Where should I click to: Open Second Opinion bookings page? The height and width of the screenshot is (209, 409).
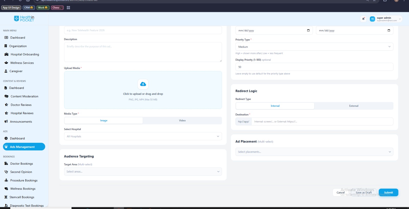point(21,172)
